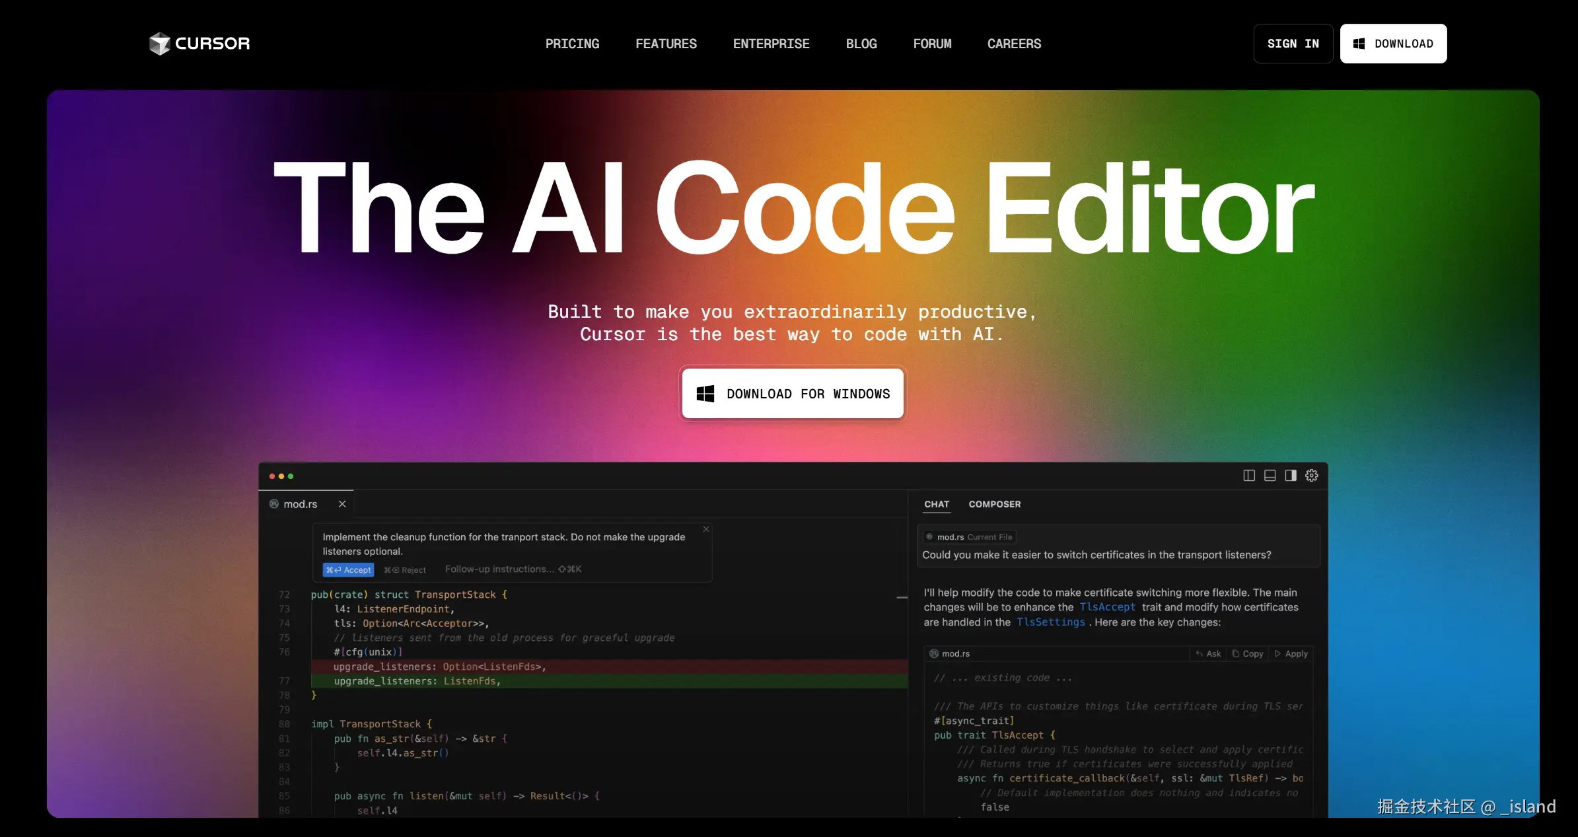Accept the suggested inline edit
1578x837 pixels.
pos(348,569)
